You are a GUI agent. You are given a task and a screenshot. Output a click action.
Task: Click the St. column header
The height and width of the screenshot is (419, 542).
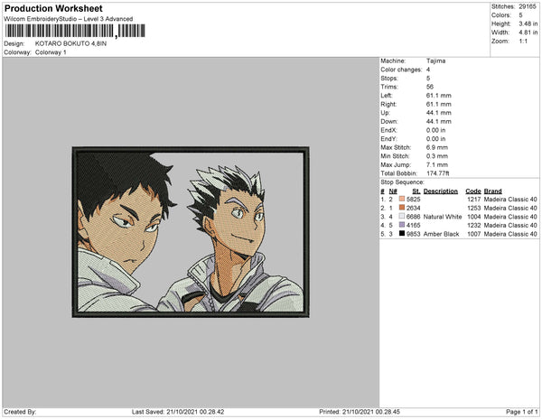416,191
